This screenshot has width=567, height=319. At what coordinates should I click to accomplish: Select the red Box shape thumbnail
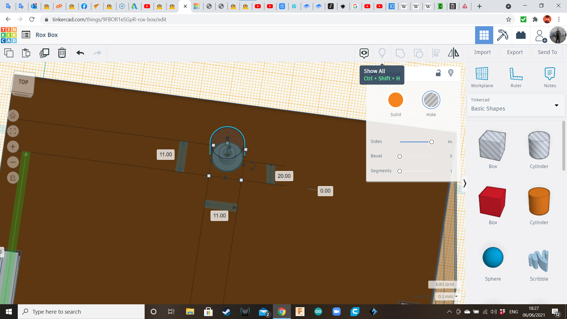tap(493, 202)
